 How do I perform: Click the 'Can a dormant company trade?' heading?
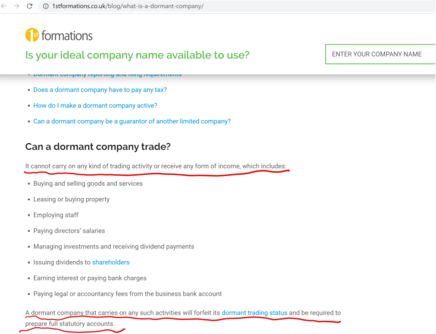coord(98,147)
